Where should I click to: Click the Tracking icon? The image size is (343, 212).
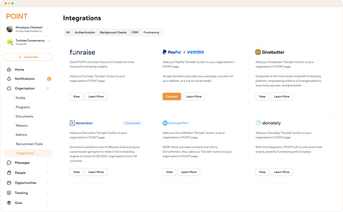tap(9, 193)
